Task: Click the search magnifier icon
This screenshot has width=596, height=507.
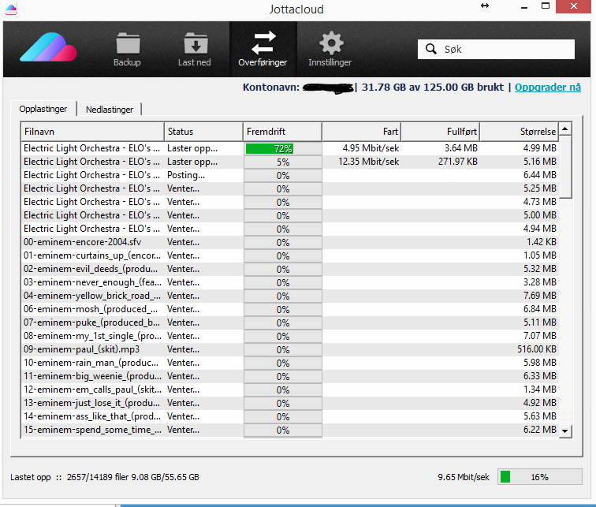Action: [430, 49]
